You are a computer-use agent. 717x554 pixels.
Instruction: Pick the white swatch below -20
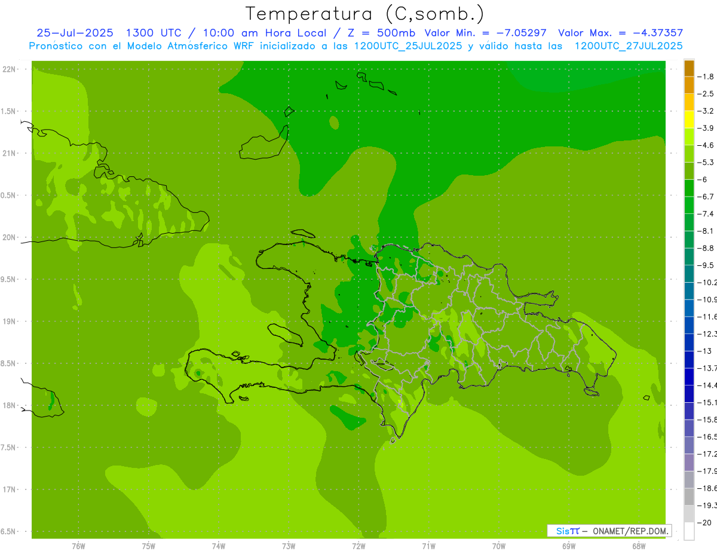(x=689, y=531)
